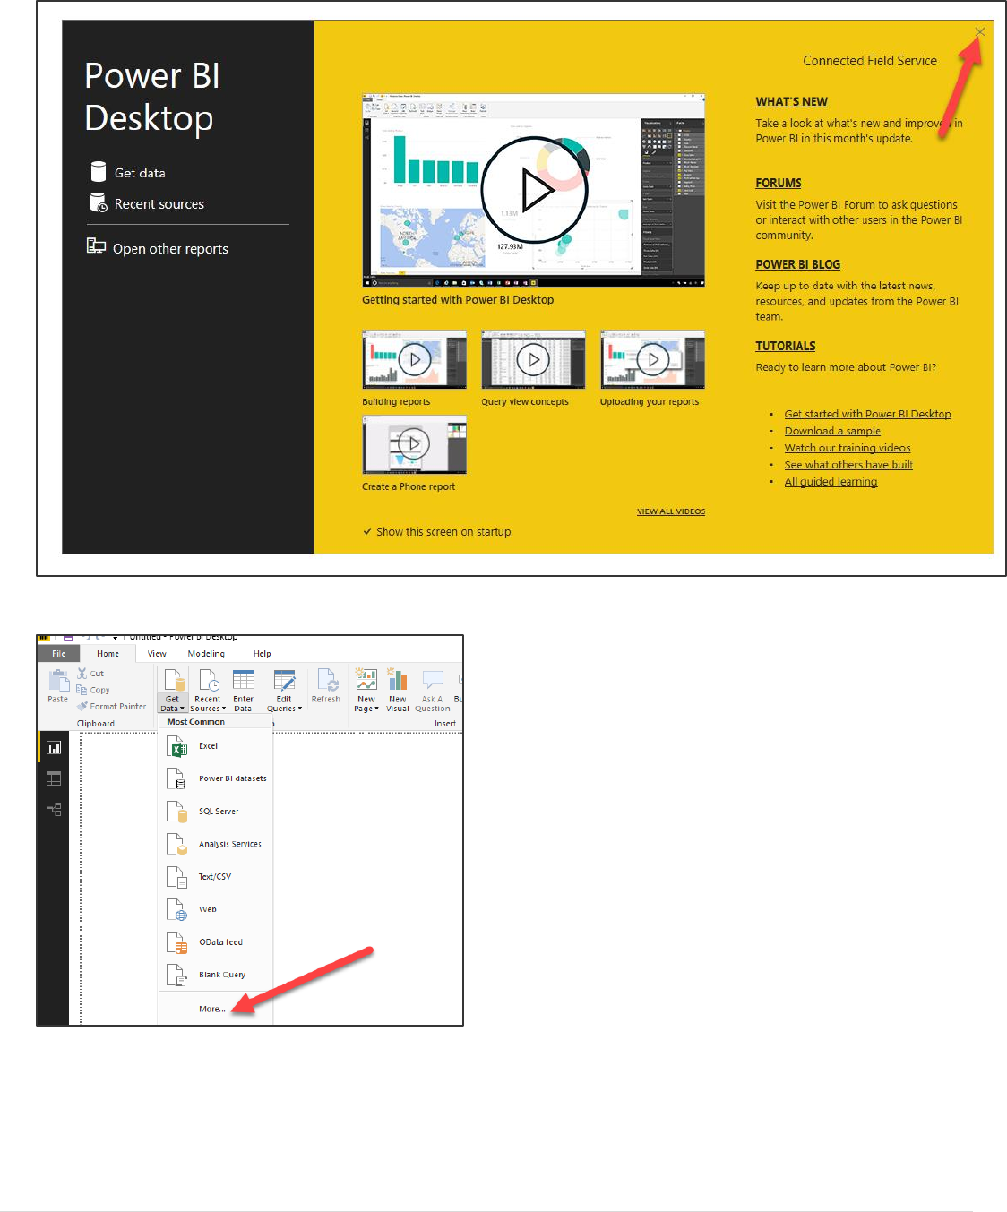Screen dimensions: 1007x1212
Task: Click the Refresh ribbon button
Action: 326,686
